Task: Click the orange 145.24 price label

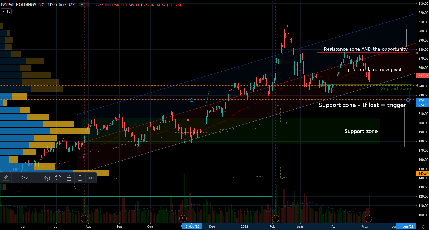Action: click(x=423, y=173)
